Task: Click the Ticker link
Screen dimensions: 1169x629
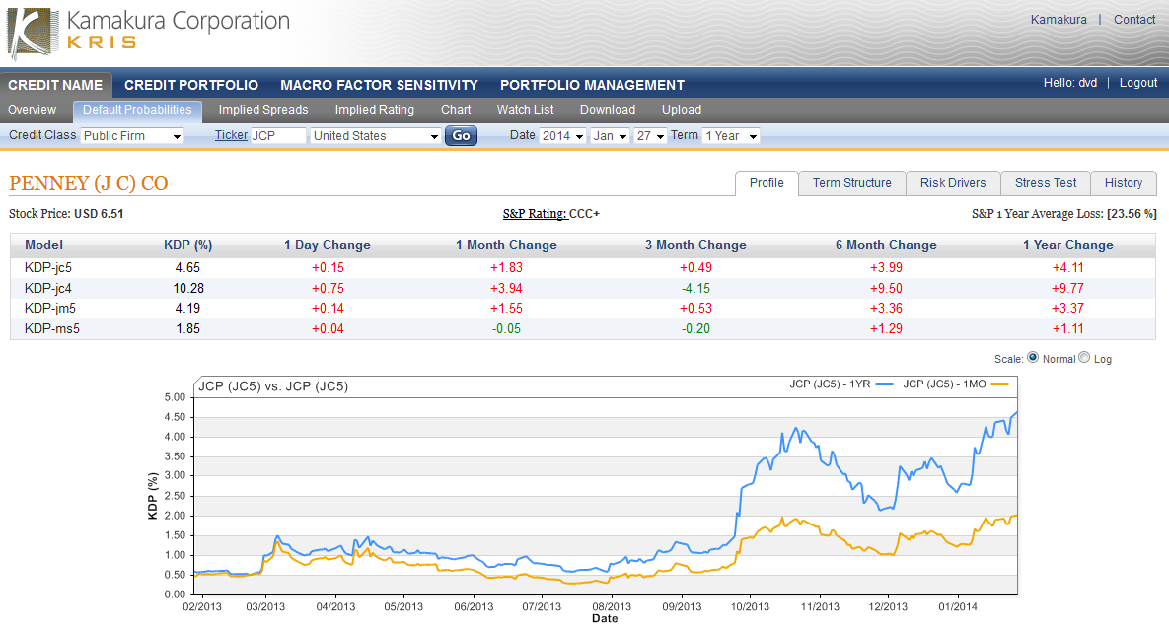Action: (x=231, y=135)
